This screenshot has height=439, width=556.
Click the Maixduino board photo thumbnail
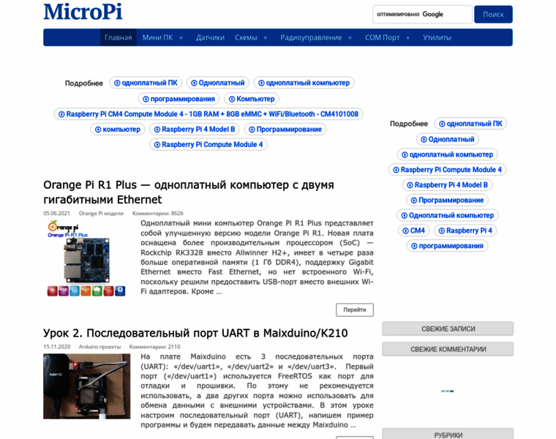[x=87, y=386]
